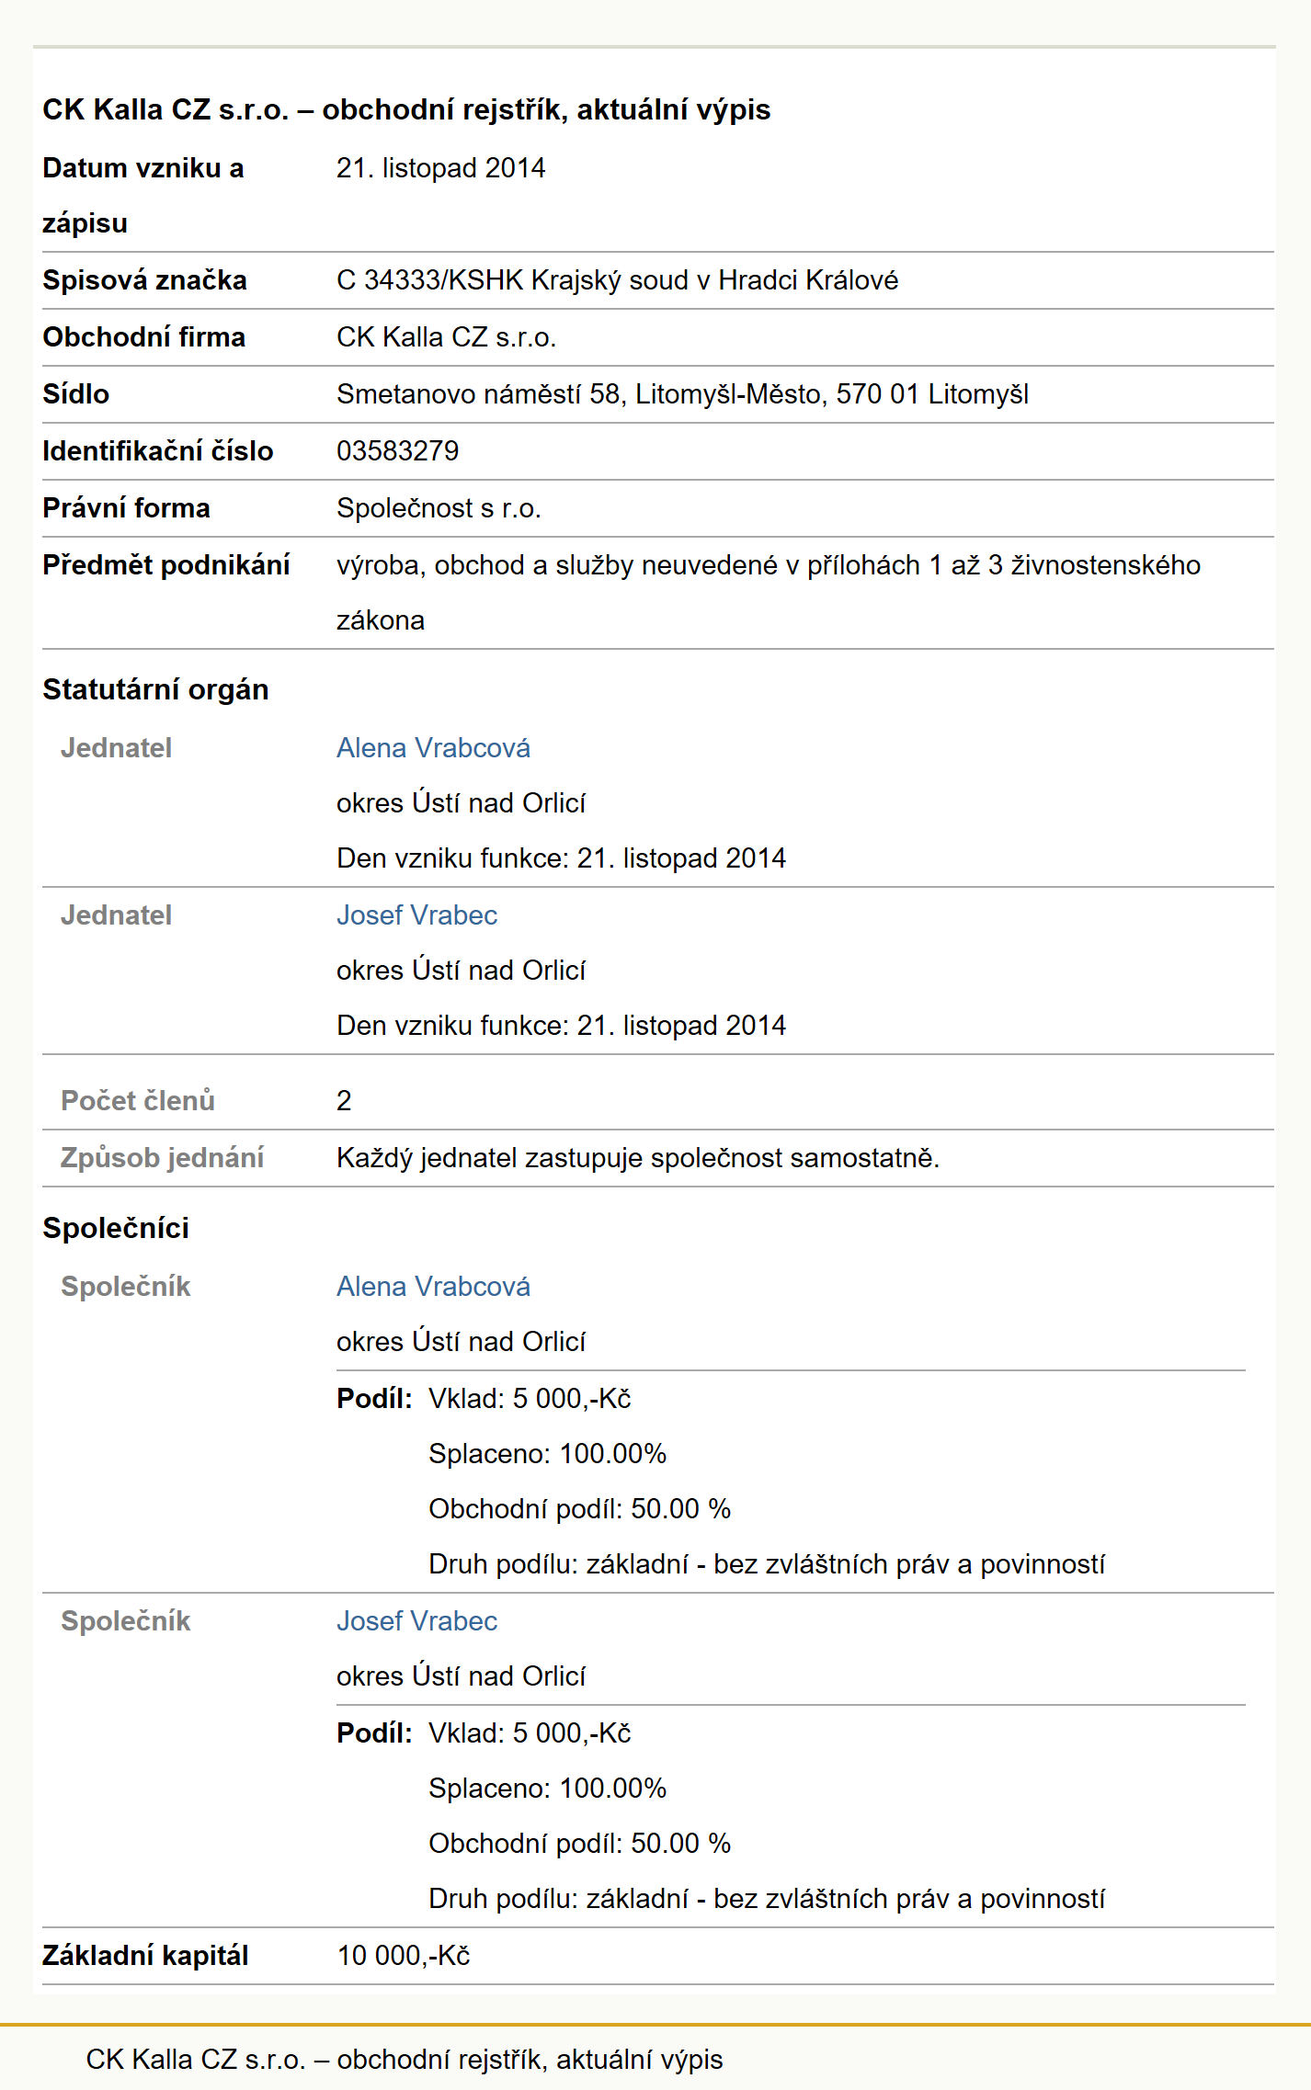Click the footer caption CK Kalla CZ s.r.o.
This screenshot has height=2090, width=1311.
[x=405, y=2060]
